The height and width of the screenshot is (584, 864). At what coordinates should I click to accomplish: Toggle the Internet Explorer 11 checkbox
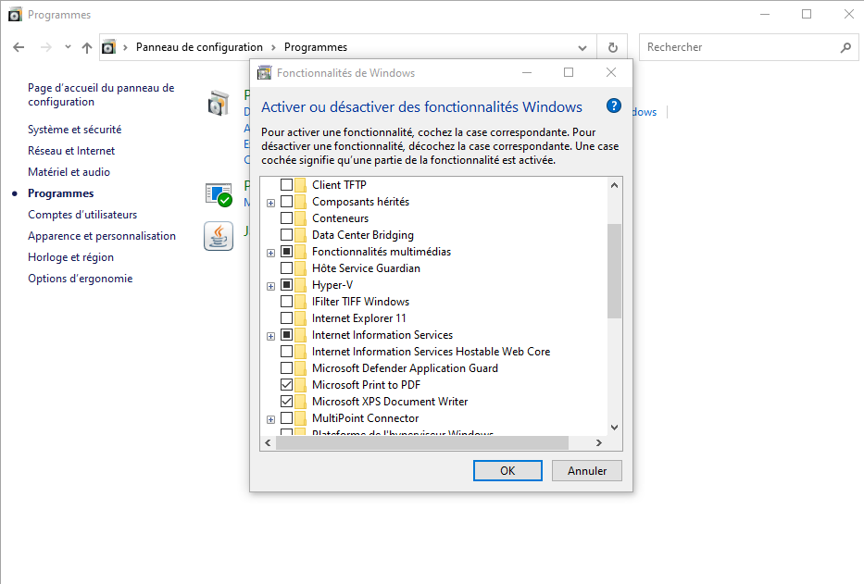(287, 318)
